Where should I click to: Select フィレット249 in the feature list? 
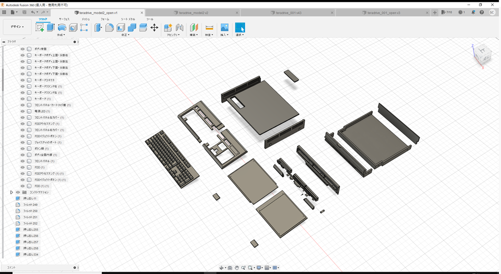(30, 205)
